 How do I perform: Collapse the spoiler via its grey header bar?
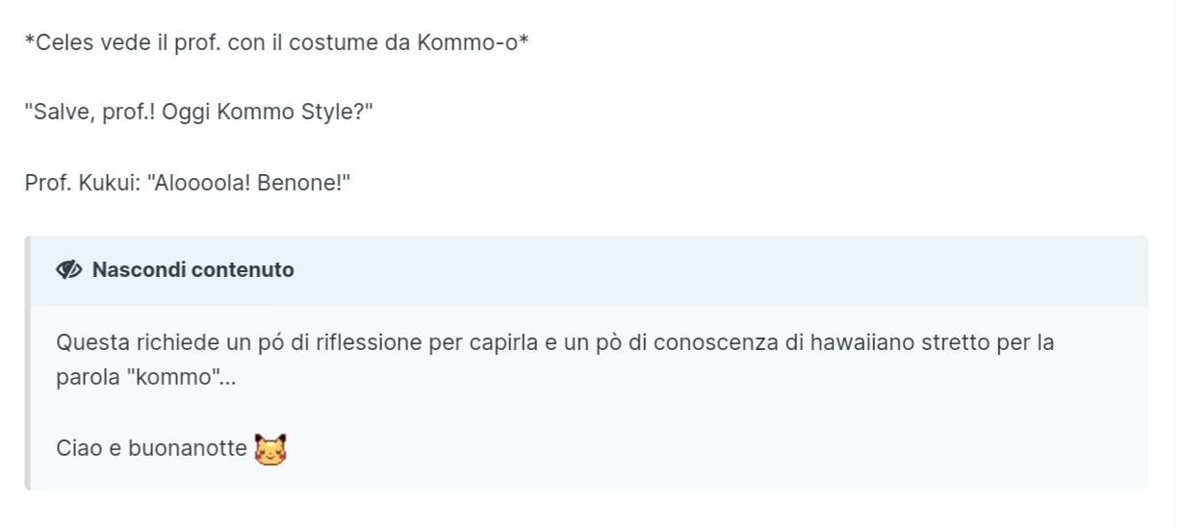click(x=588, y=271)
